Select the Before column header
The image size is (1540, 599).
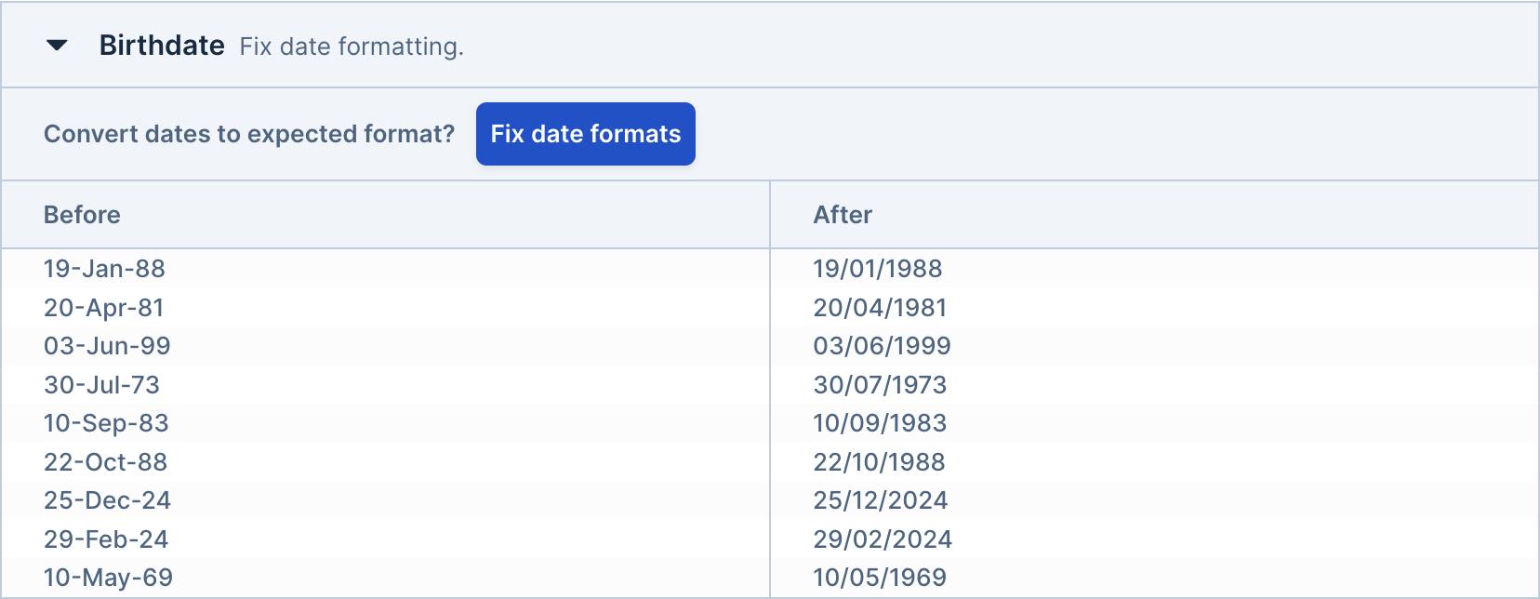82,214
